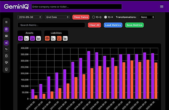The image size is (169, 110).
Task: Switch Assets to bar chart
Action: (x=32, y=38)
